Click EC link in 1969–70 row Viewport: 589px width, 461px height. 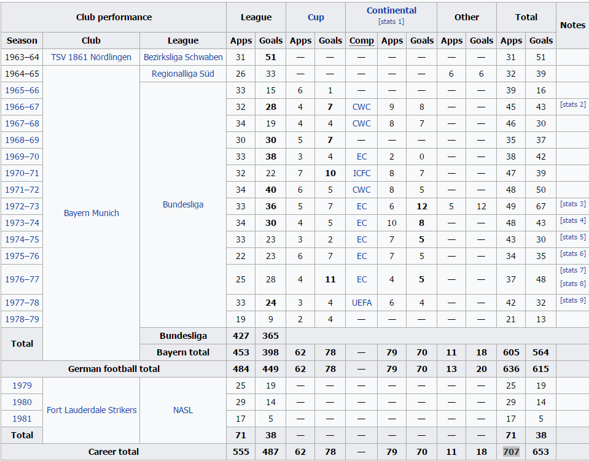point(361,156)
